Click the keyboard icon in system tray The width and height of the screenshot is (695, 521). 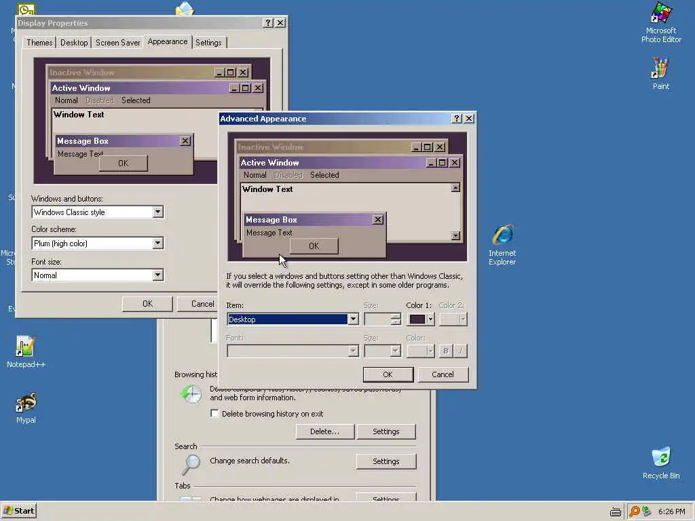(x=615, y=512)
